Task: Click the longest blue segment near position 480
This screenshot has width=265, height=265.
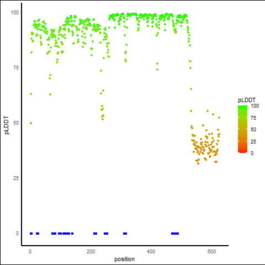Action: 175,234
